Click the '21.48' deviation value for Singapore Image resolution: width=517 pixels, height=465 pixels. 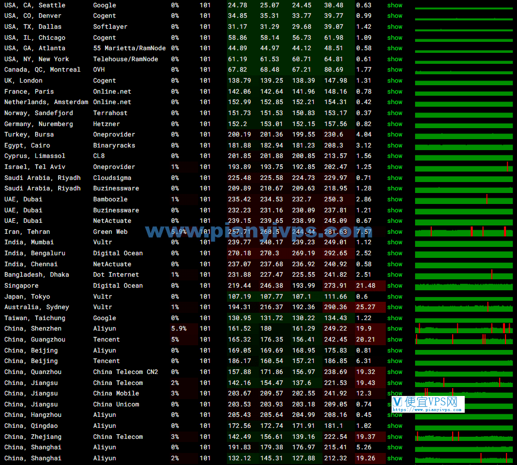click(x=365, y=286)
